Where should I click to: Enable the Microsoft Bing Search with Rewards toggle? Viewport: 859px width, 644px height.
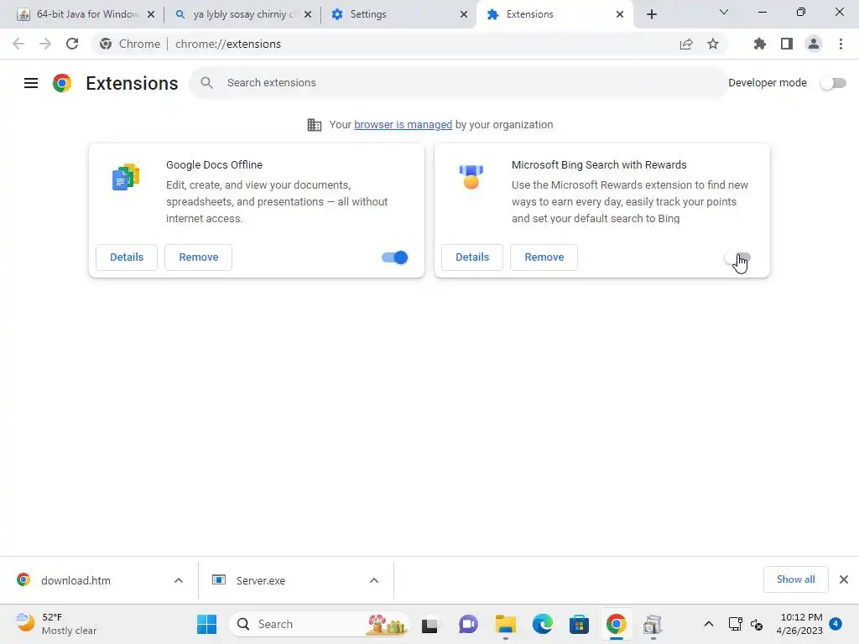click(737, 257)
